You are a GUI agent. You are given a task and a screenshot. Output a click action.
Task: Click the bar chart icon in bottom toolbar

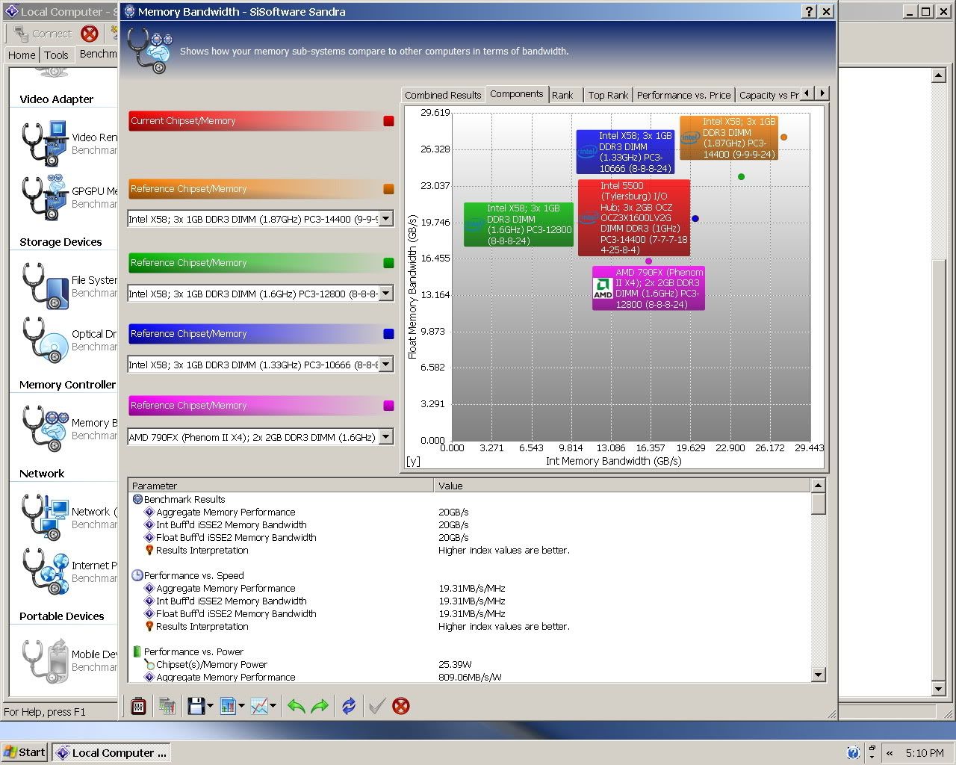pyautogui.click(x=228, y=706)
